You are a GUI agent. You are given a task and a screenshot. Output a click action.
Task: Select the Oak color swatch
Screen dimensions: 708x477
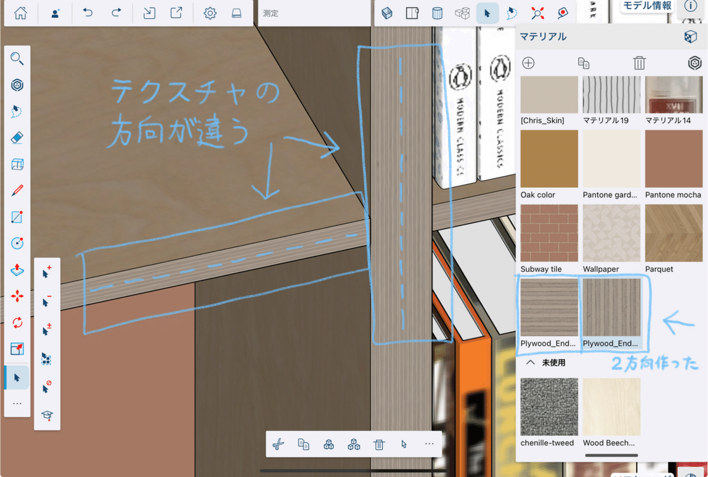pyautogui.click(x=549, y=159)
